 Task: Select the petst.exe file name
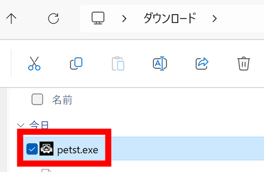[78, 150]
